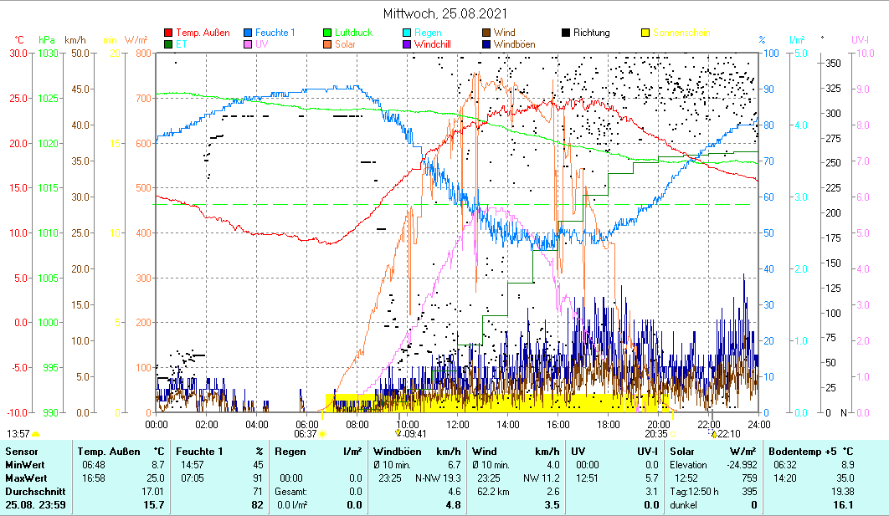Screen dimensions: 889x516
Task: Click the blue Feuchte 1 legend square
Action: point(249,33)
